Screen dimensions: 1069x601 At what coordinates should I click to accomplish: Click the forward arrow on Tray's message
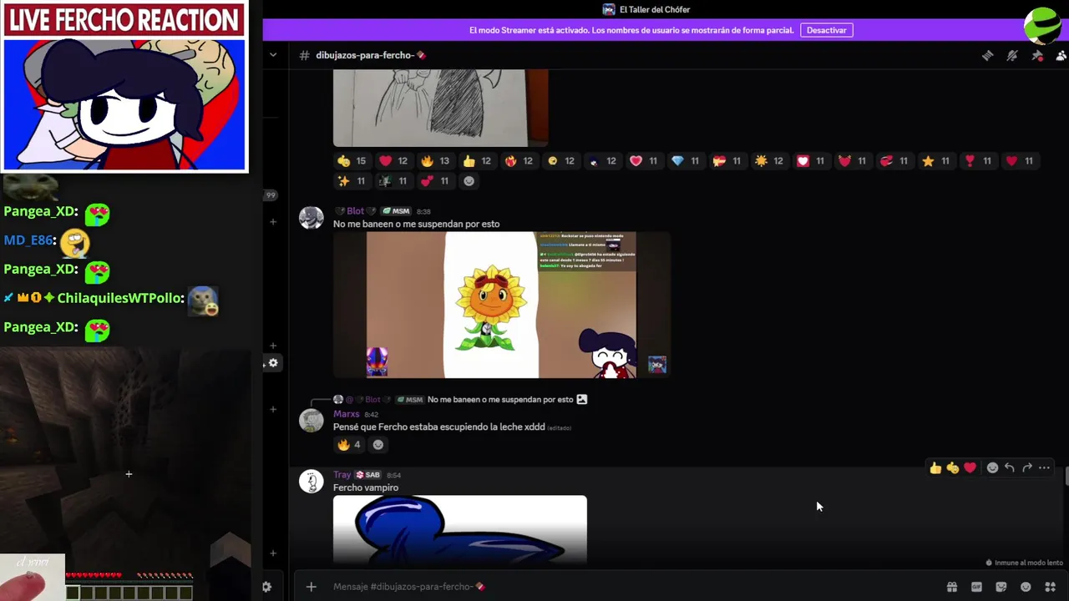pyautogui.click(x=1027, y=468)
